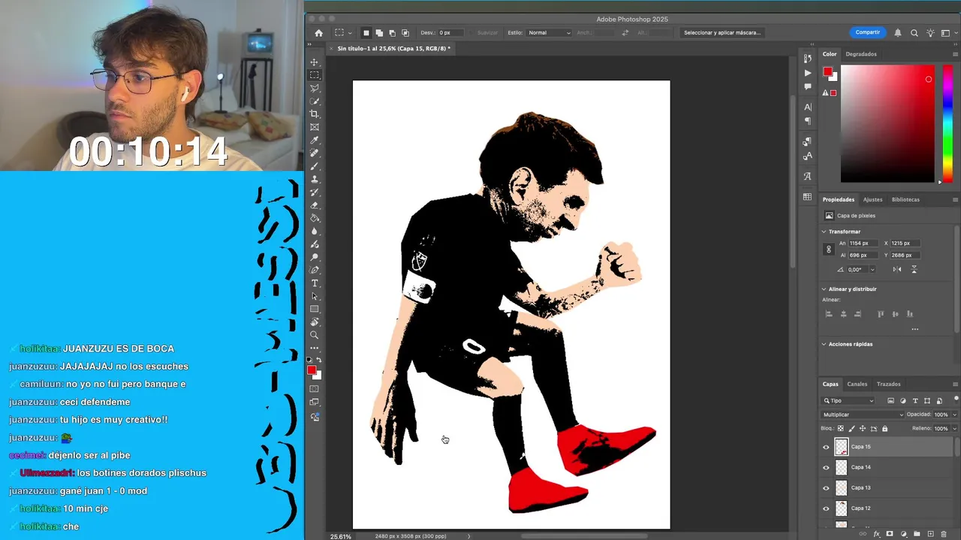Toggle lock position icon
The width and height of the screenshot is (961, 540).
(863, 428)
